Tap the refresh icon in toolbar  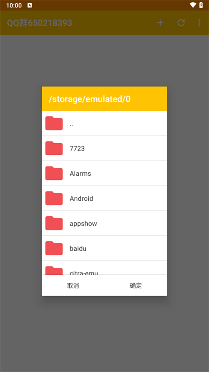[x=181, y=23]
